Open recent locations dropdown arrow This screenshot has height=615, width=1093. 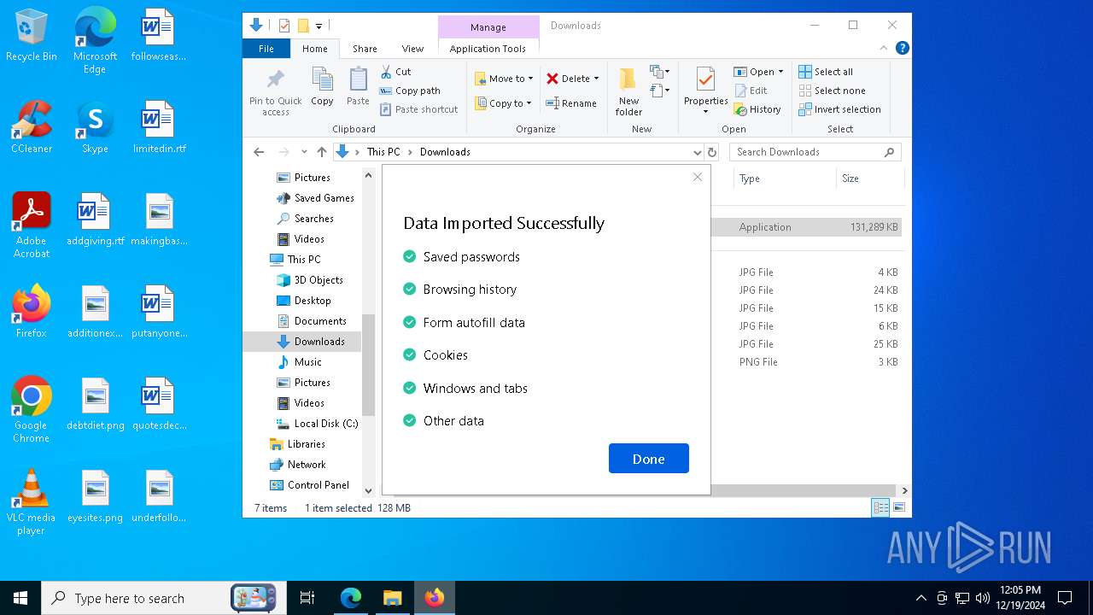coord(304,152)
